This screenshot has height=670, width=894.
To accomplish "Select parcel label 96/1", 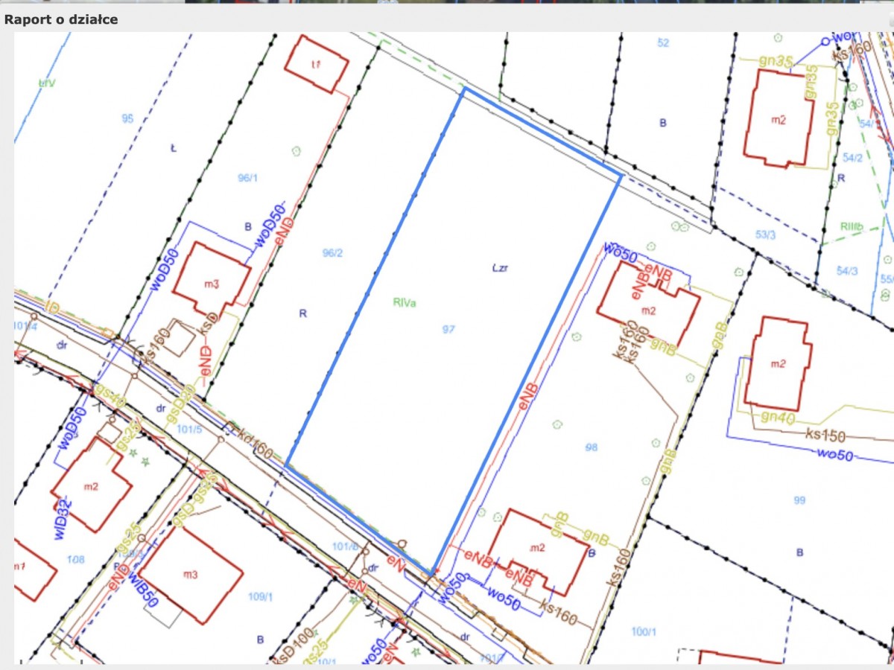I will pos(247,177).
